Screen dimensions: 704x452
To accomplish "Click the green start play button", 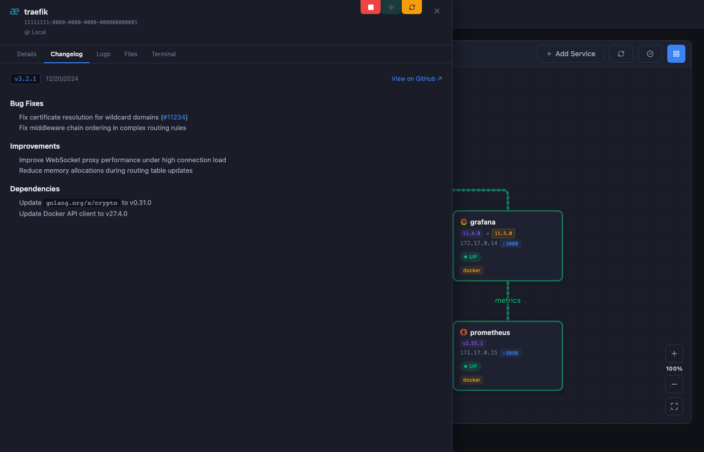I will pos(391,7).
